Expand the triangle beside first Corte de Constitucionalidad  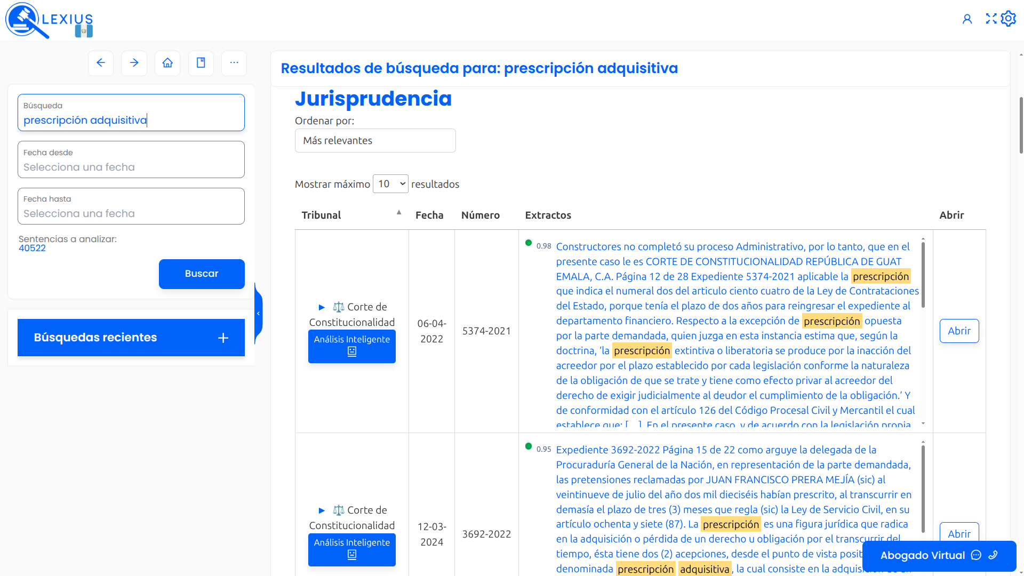coord(321,307)
